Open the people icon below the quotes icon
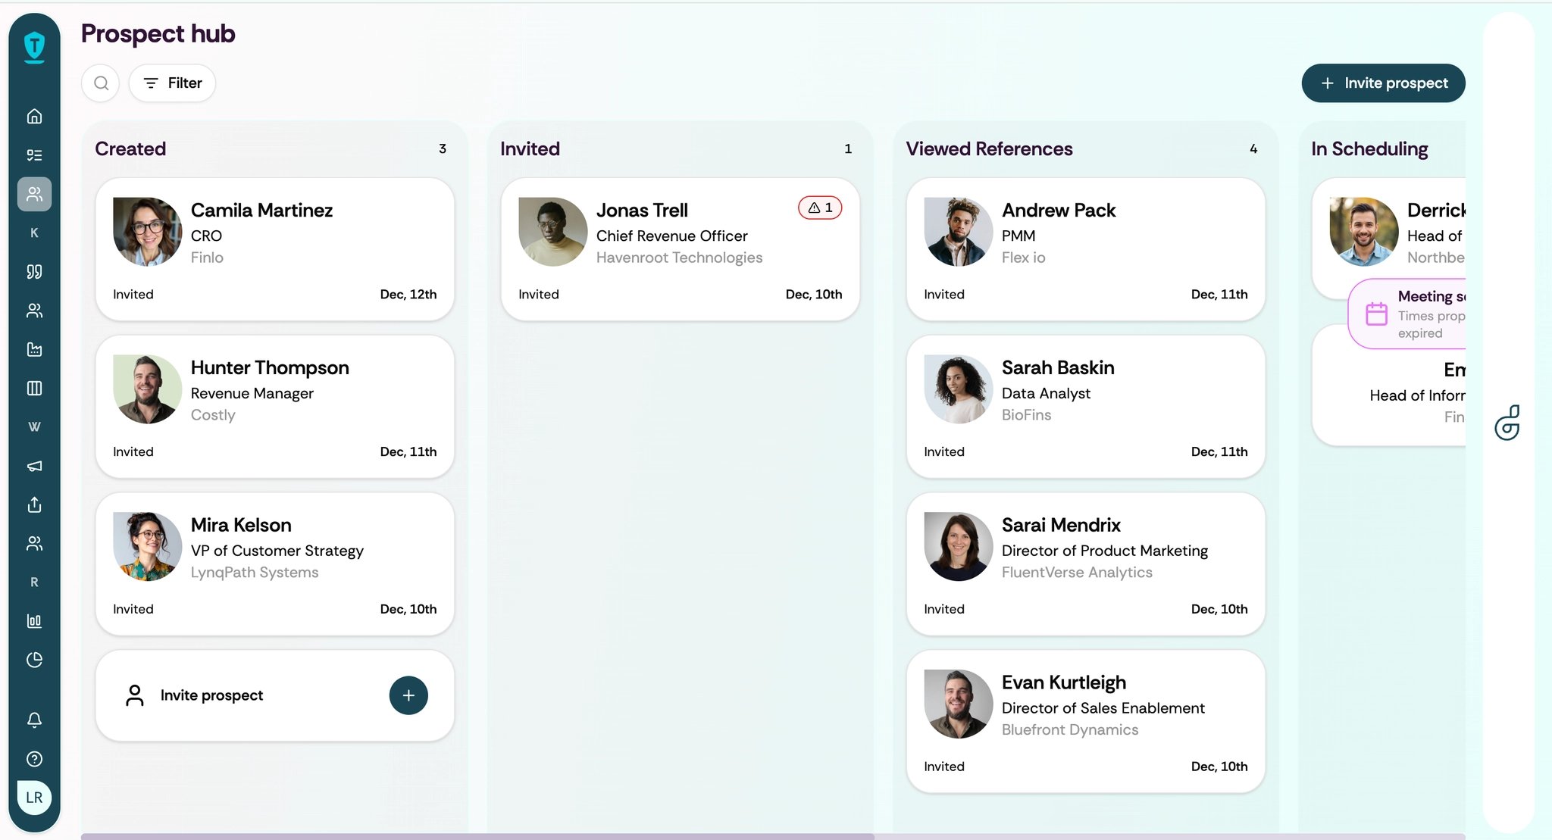 tap(34, 311)
